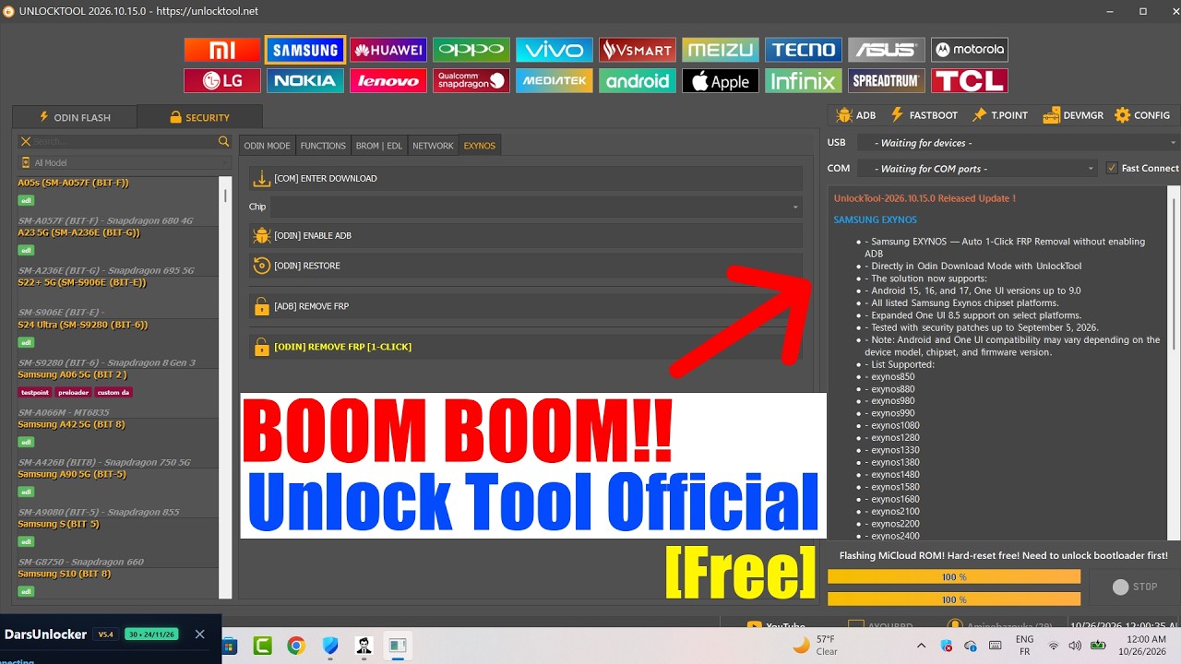Pick the Vivo brand tile
The width and height of the screenshot is (1181, 664).
(555, 50)
